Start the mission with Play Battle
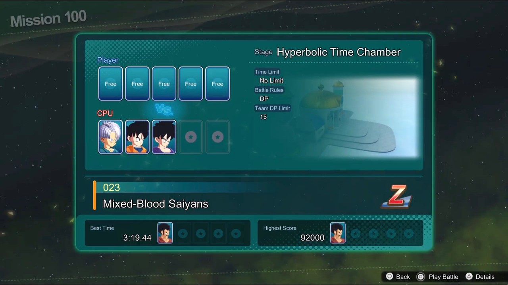The image size is (508, 285). [443, 277]
